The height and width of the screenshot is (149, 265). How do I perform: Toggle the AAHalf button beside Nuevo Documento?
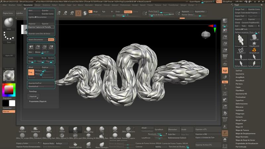pos(51,39)
